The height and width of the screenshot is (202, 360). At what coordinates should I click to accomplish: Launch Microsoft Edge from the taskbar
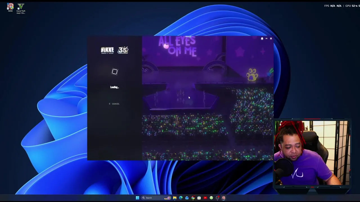tap(181, 198)
